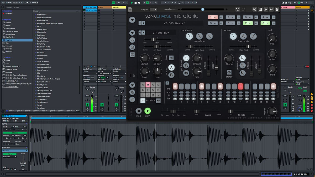The height and width of the screenshot is (177, 315).
Task: Open the drum patch menu arrow
Action: click(132, 33)
